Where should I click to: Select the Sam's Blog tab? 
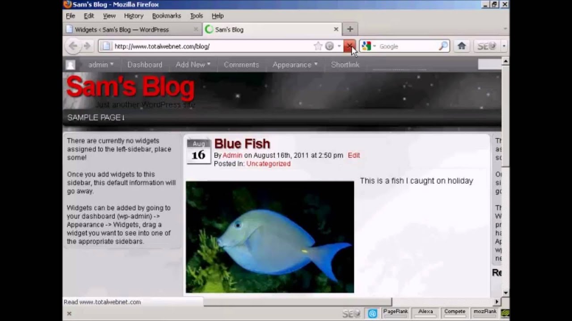pyautogui.click(x=272, y=29)
